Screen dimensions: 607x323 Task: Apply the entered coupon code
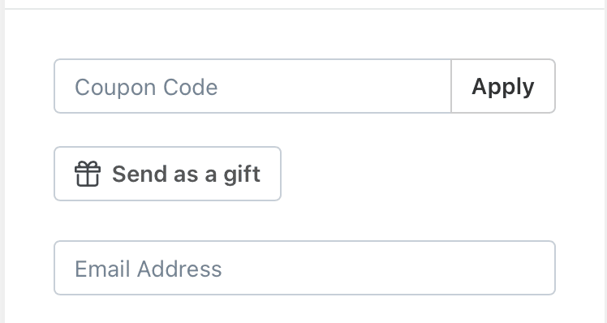point(503,86)
